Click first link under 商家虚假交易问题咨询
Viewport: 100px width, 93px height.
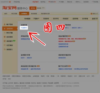[x=24, y=69]
